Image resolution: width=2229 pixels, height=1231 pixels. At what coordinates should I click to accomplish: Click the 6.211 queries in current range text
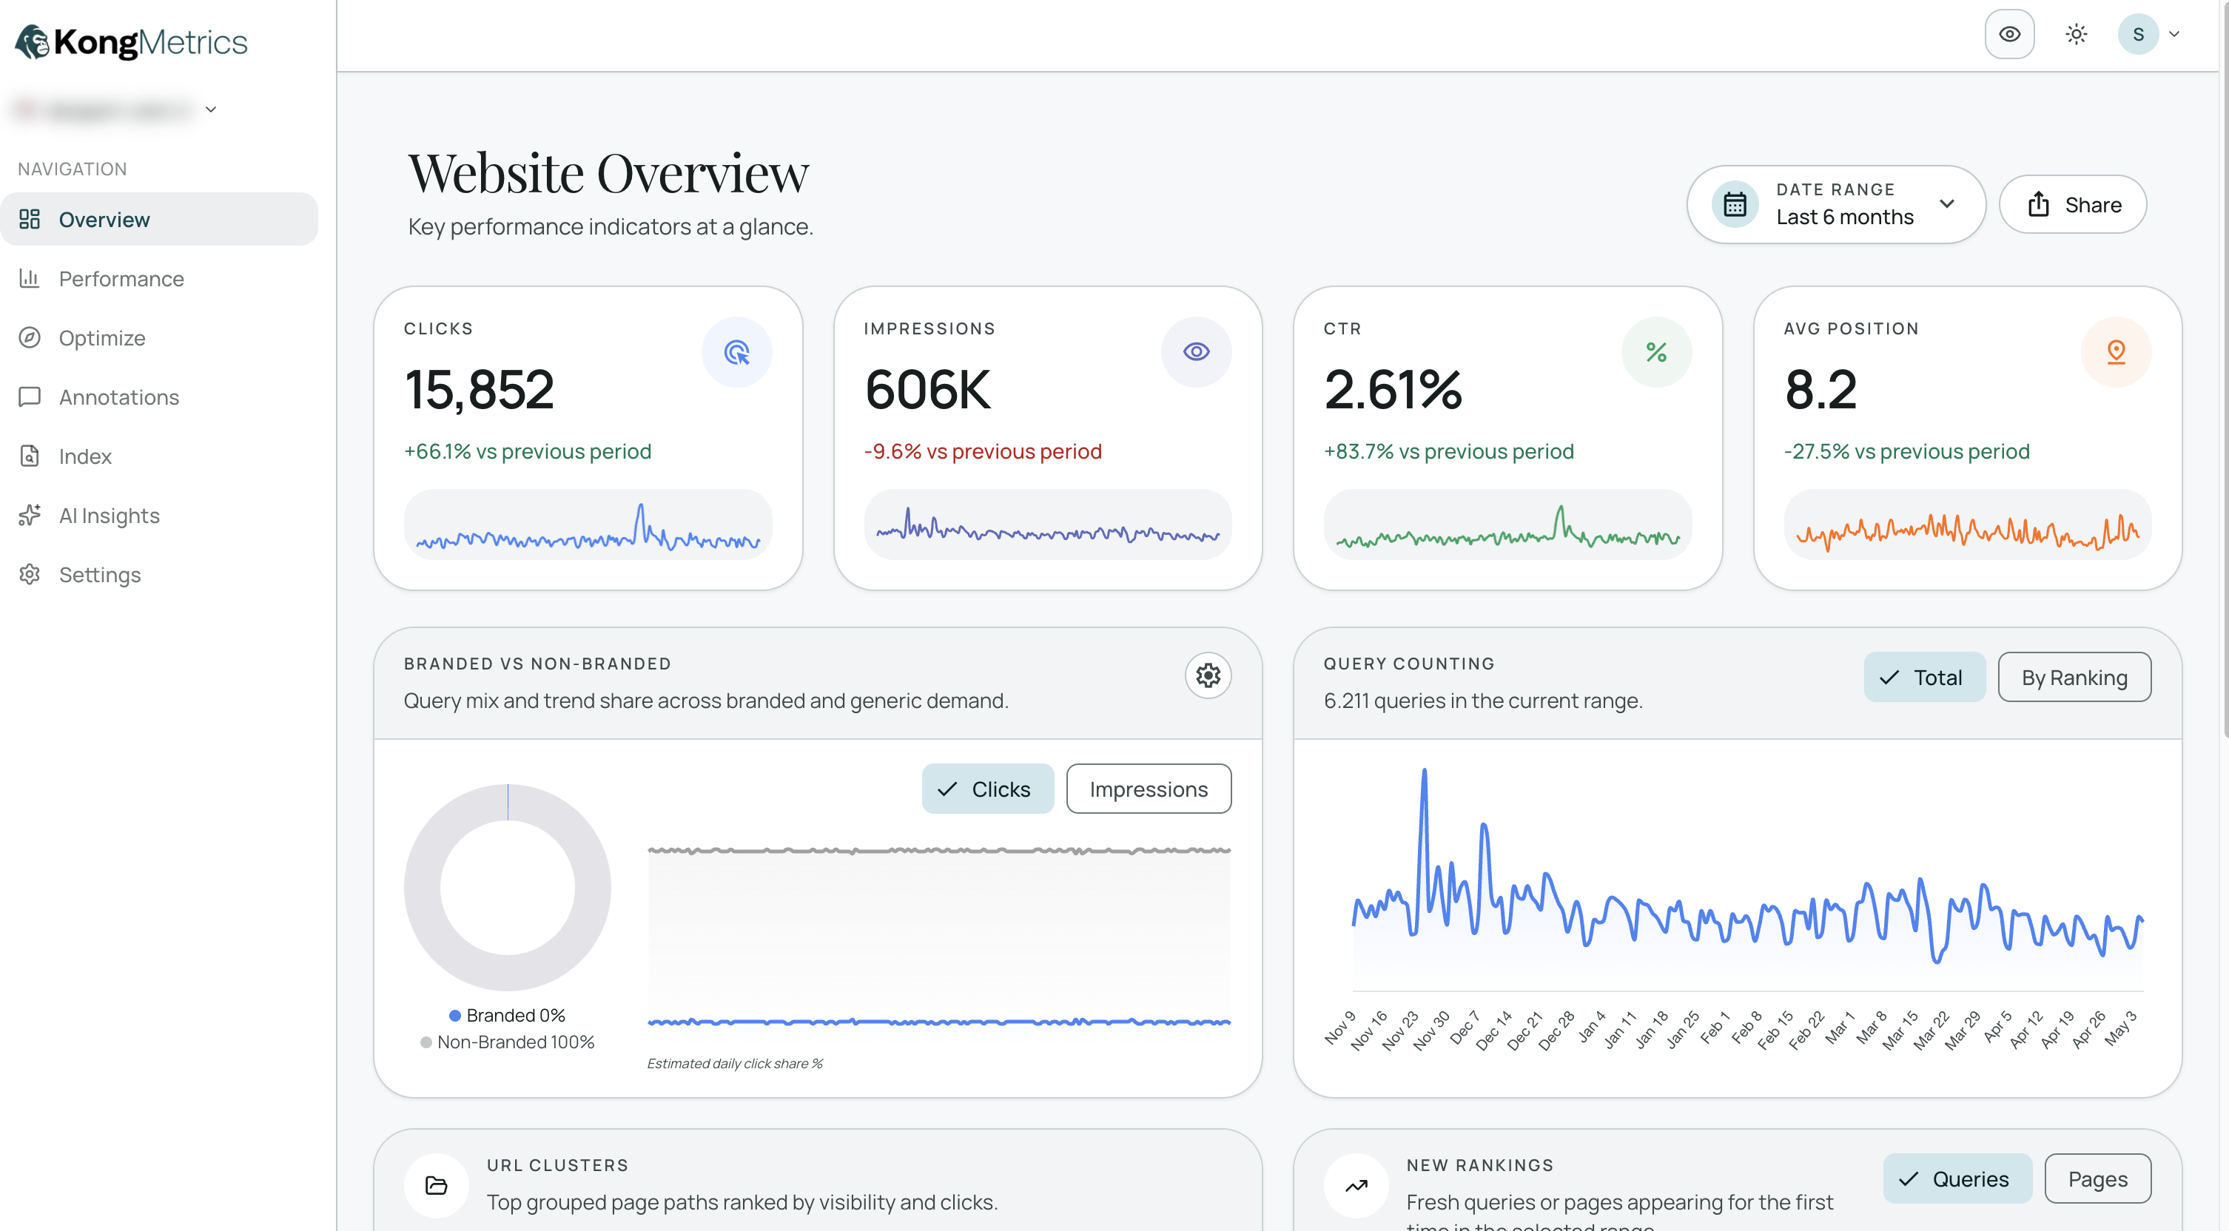click(x=1483, y=700)
